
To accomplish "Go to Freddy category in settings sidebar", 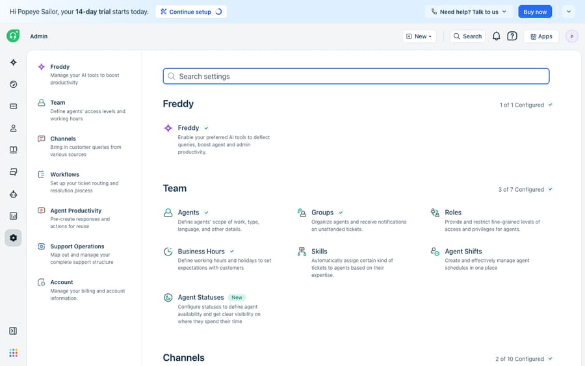I will click(x=84, y=74).
